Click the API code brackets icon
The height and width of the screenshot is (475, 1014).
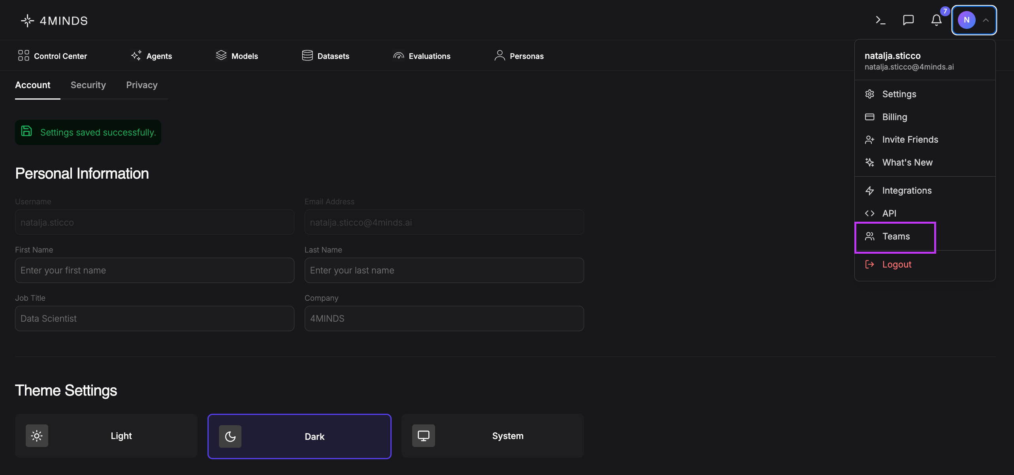click(x=870, y=213)
